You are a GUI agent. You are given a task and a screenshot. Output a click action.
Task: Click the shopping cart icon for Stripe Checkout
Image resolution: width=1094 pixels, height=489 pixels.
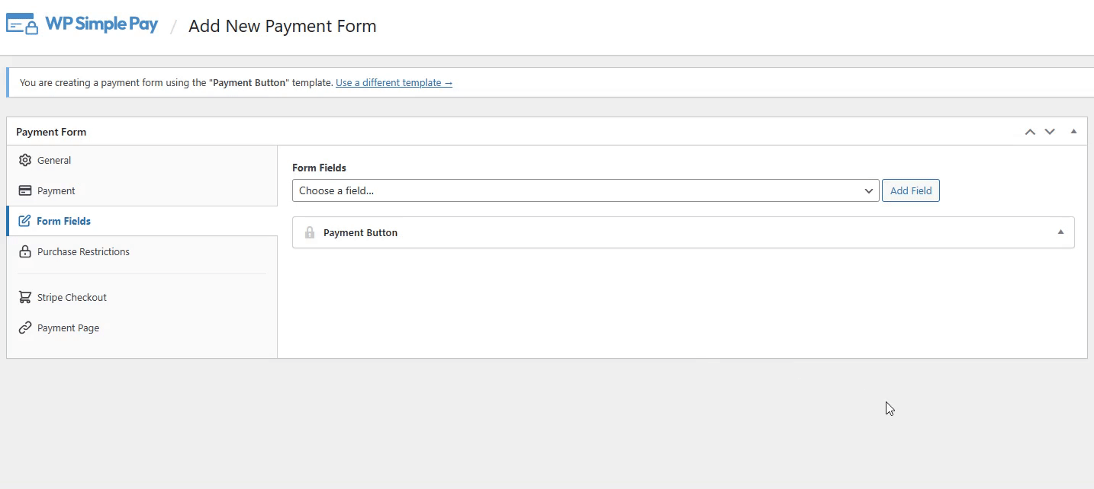(x=25, y=298)
